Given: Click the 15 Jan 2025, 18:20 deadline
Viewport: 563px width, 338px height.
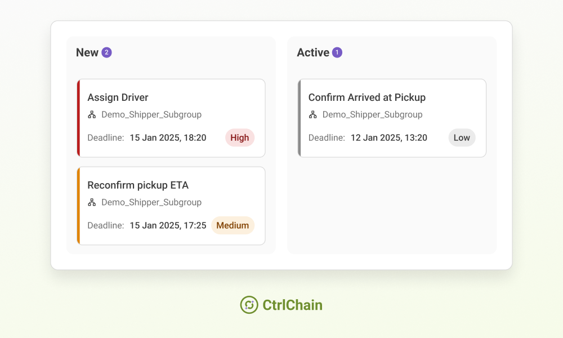Looking at the screenshot, I should click(x=168, y=137).
